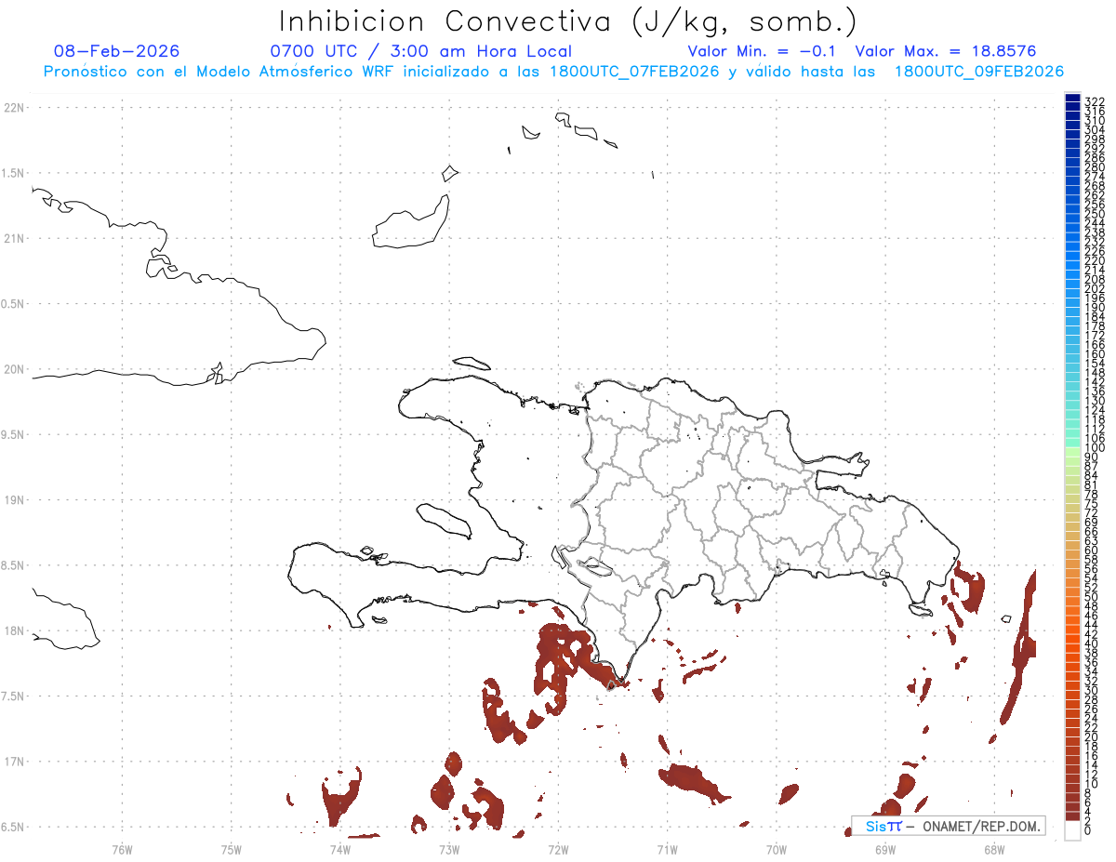Click the darkest navy swatch of the color bar

tap(1072, 98)
